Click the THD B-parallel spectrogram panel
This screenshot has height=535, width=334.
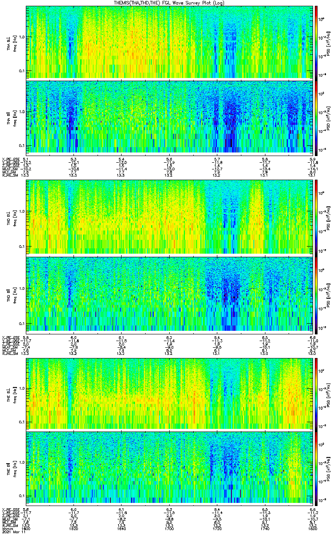(169, 293)
